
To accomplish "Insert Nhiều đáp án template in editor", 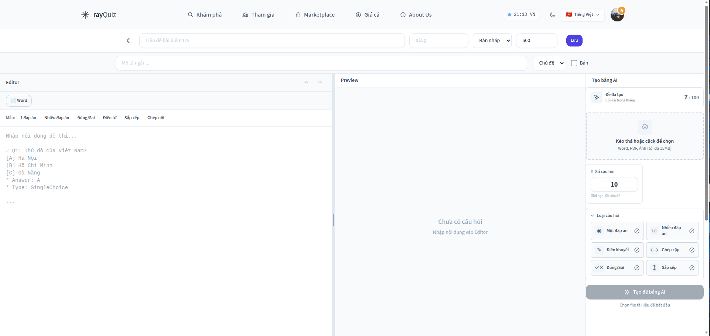I will (57, 118).
